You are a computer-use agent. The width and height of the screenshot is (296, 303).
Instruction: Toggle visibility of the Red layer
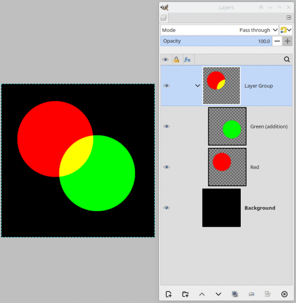click(166, 167)
